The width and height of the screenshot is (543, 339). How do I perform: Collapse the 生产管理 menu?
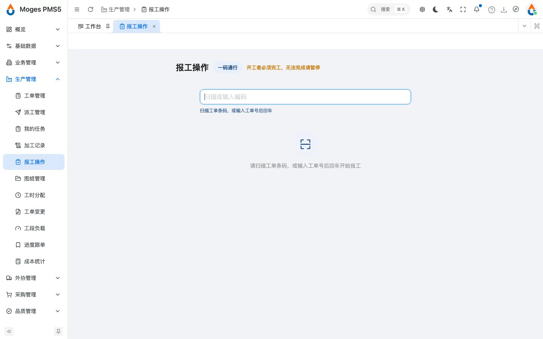[34, 79]
